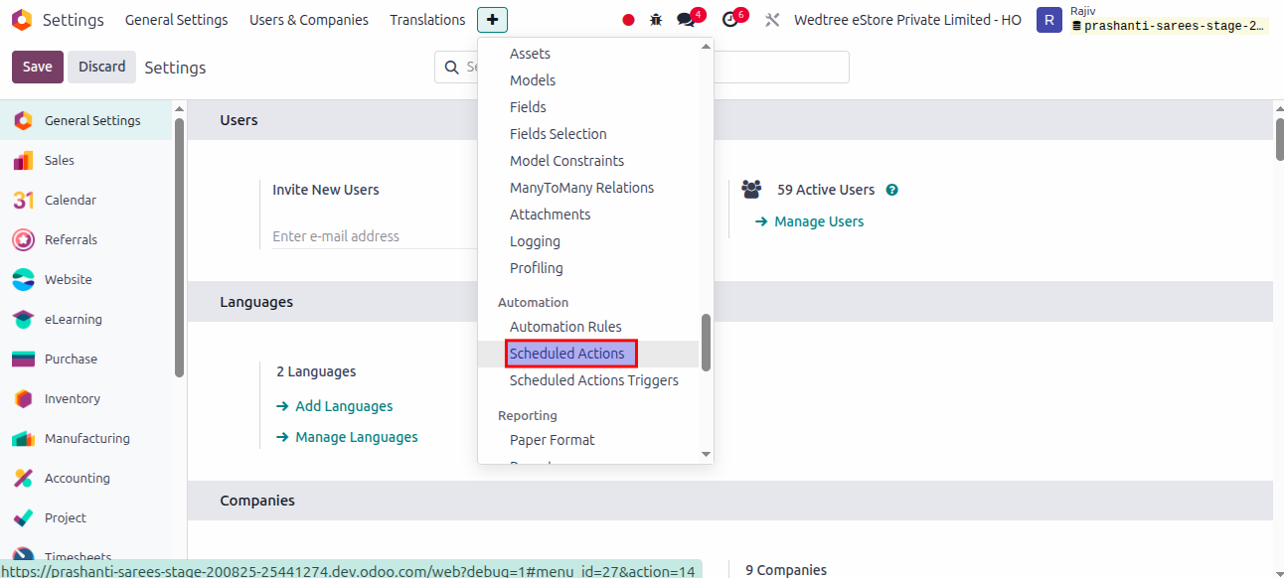
Task: Open the conversations chat icon
Action: pos(686,20)
